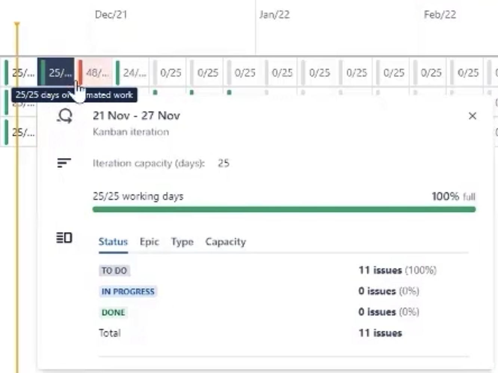Click the breakdown panel icon beside Status tabs

[x=64, y=238]
